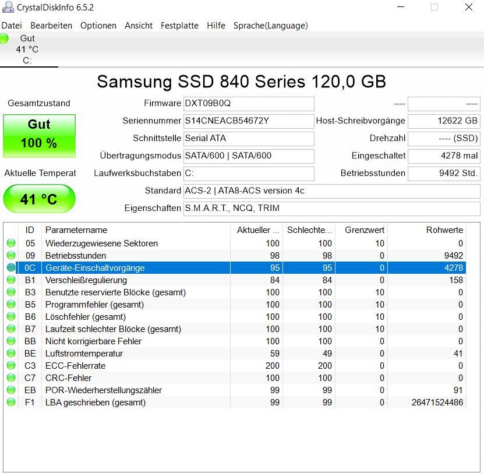Click the CrystalDiskInfo app icon in title bar
This screenshot has width=484, height=473.
click(8, 7)
